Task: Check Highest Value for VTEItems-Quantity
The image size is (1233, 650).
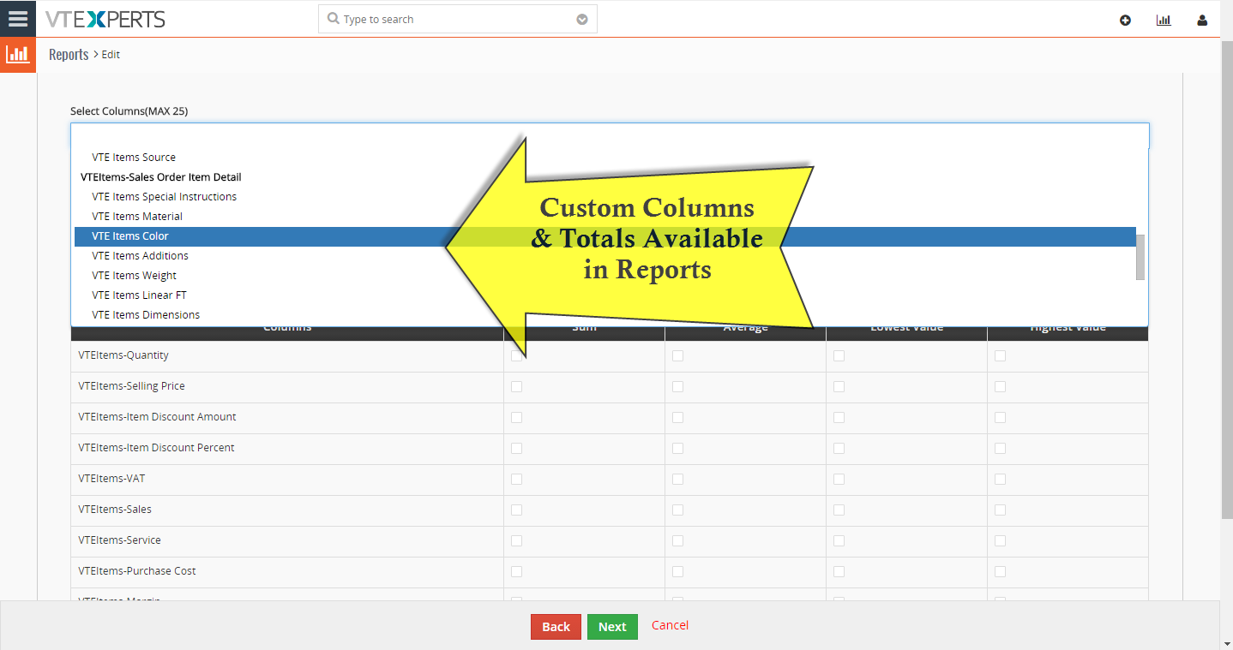Action: click(x=1000, y=355)
